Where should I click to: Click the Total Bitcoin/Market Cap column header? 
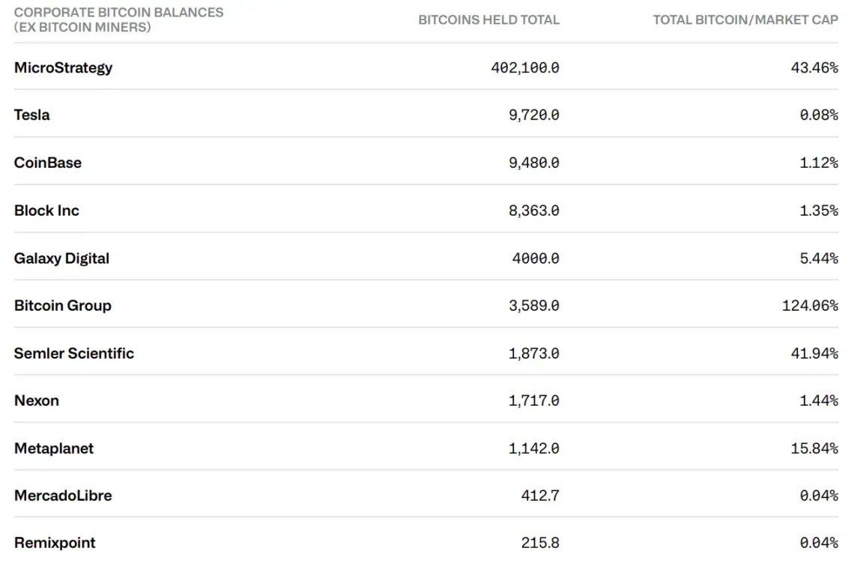(x=745, y=20)
